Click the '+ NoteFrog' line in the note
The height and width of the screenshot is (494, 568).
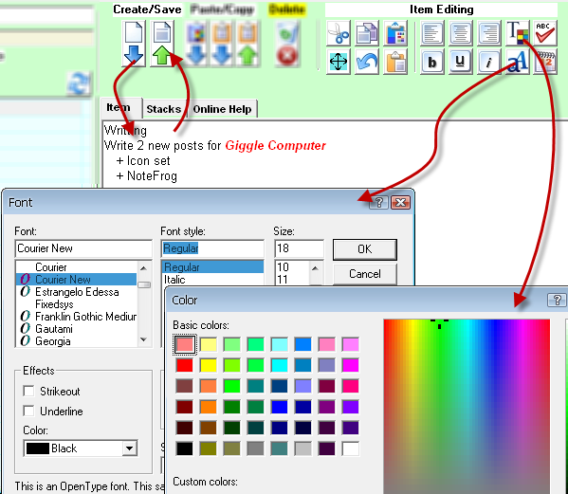147,176
